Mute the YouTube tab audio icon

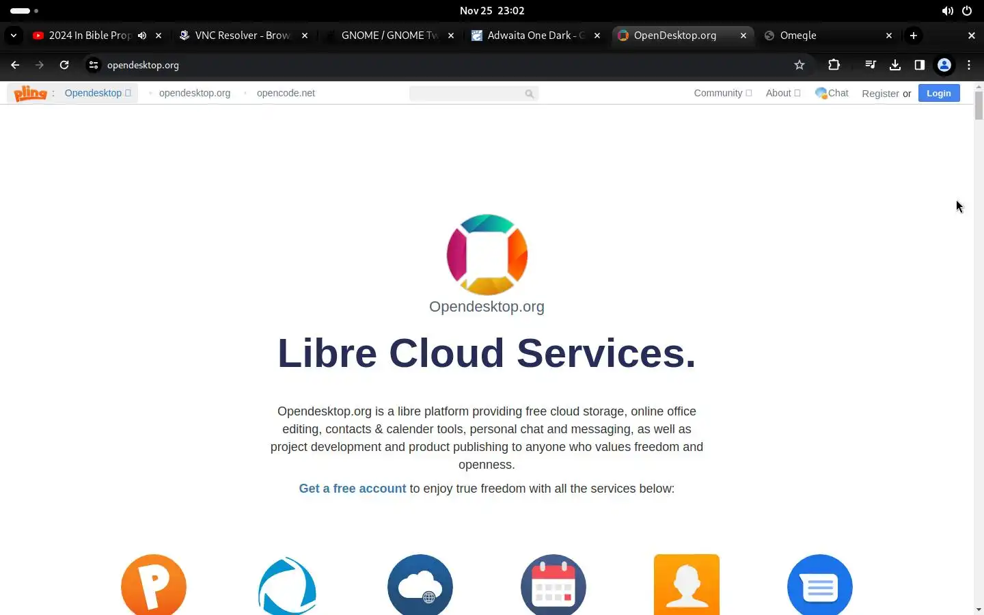(142, 36)
